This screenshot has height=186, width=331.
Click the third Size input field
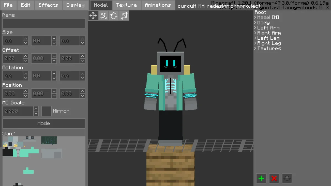[x=70, y=41]
